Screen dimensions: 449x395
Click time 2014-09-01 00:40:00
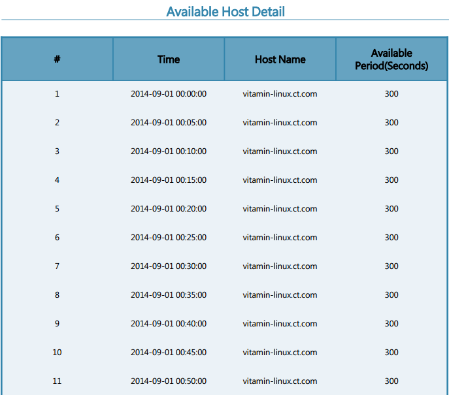(169, 323)
